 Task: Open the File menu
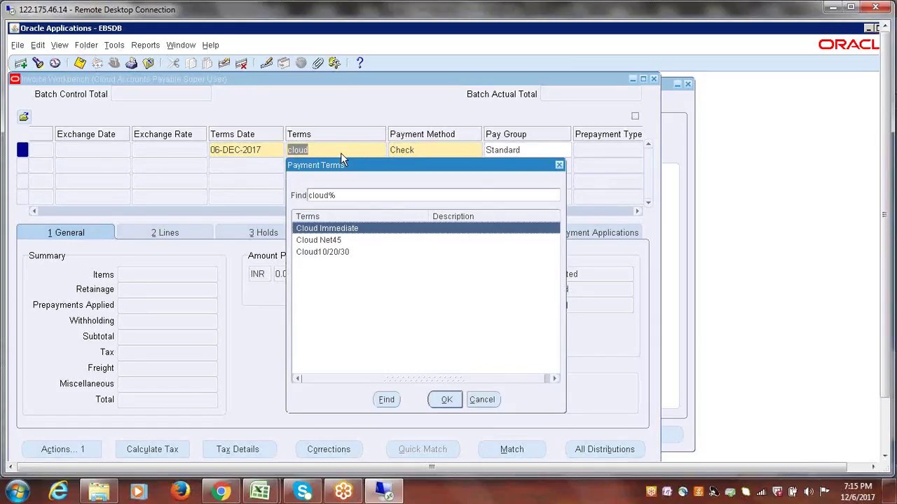pyautogui.click(x=18, y=45)
